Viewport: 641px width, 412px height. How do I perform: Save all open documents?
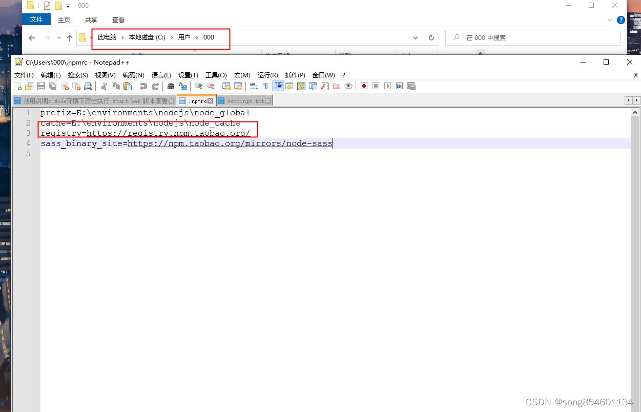pos(53,86)
